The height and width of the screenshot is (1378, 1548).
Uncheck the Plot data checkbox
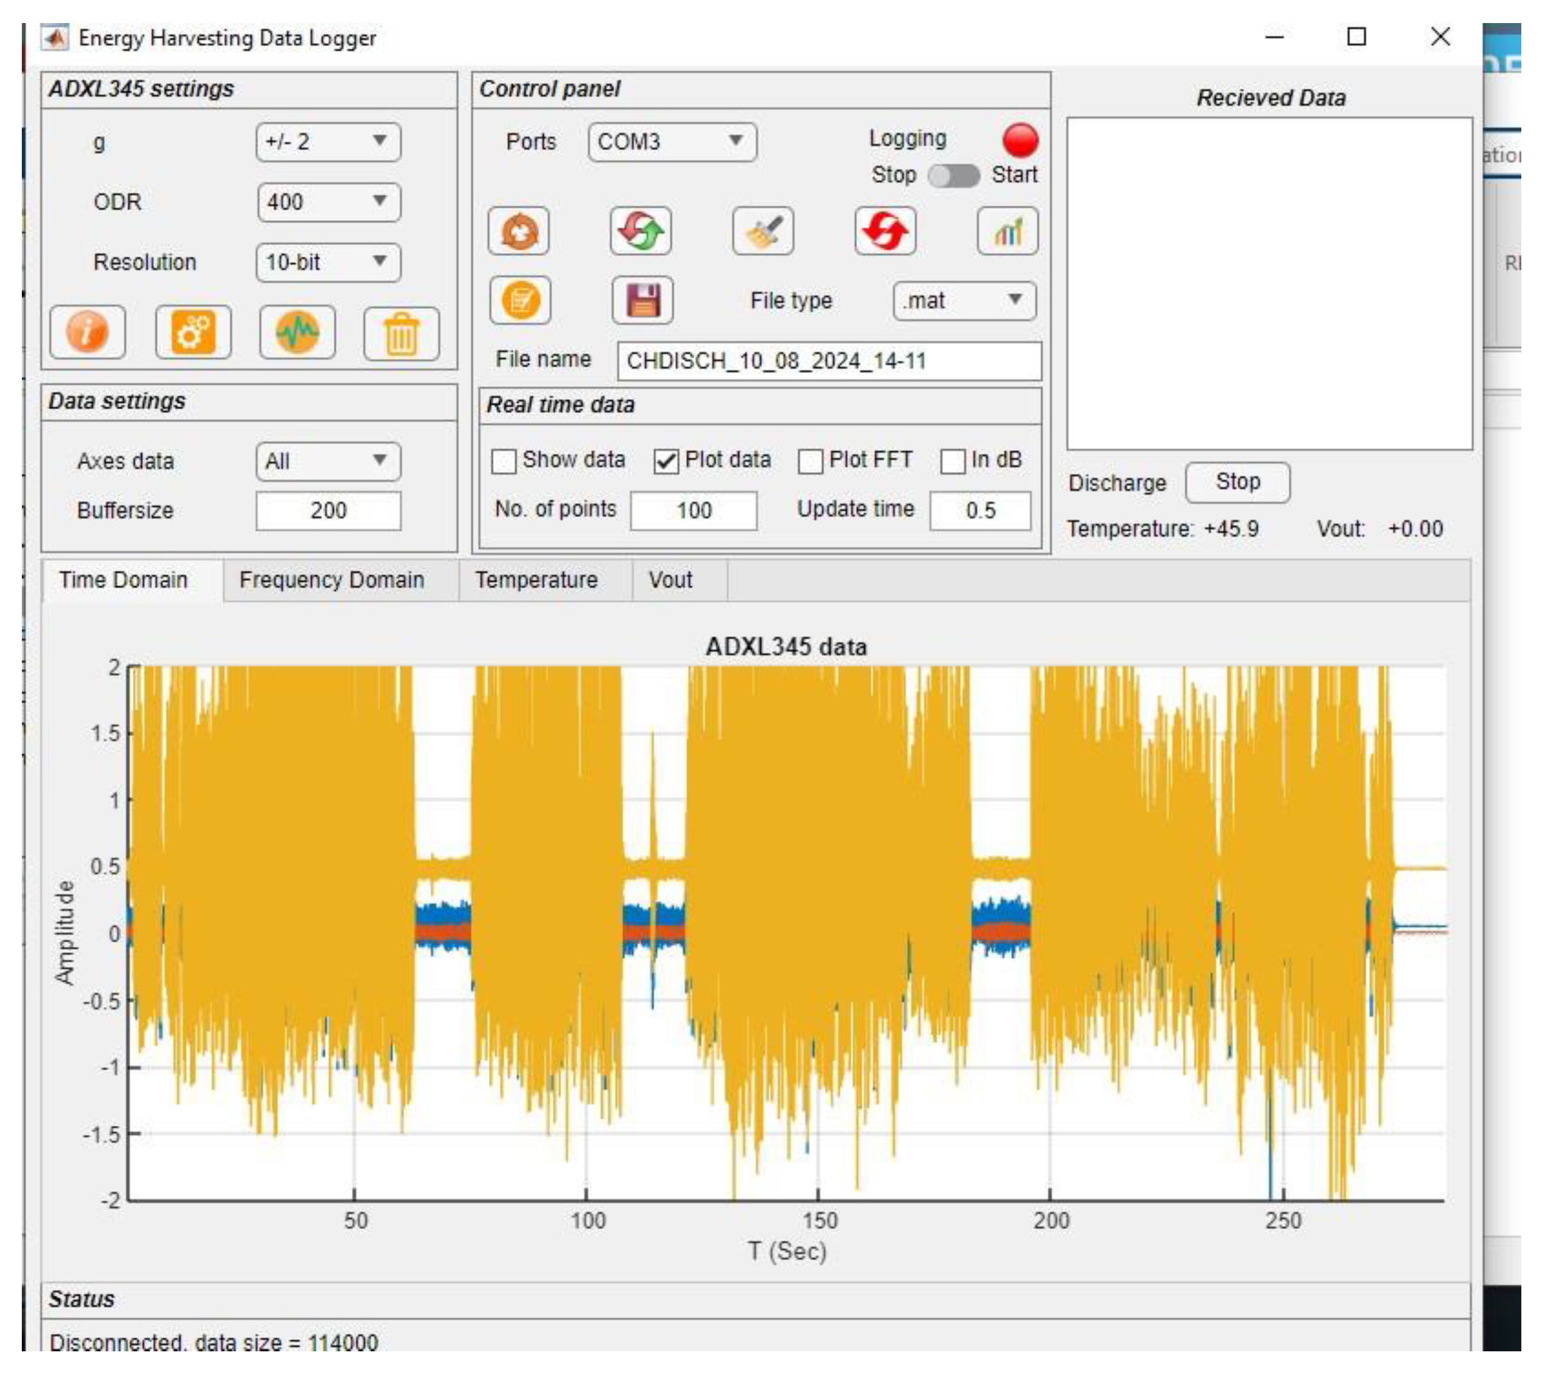point(665,461)
